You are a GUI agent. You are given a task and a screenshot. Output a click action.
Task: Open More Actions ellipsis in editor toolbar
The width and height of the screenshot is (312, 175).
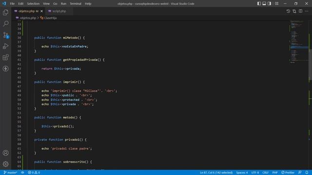(x=307, y=11)
